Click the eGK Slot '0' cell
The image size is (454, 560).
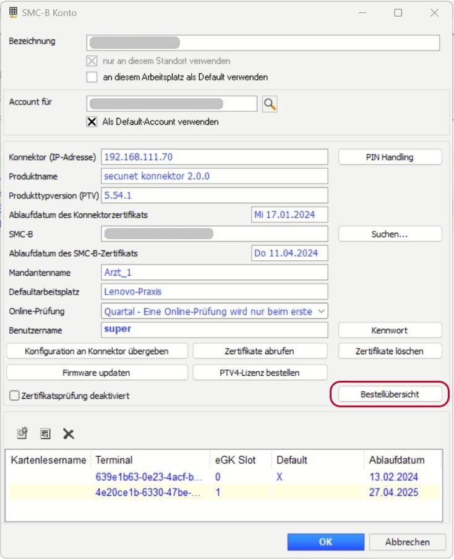218,477
